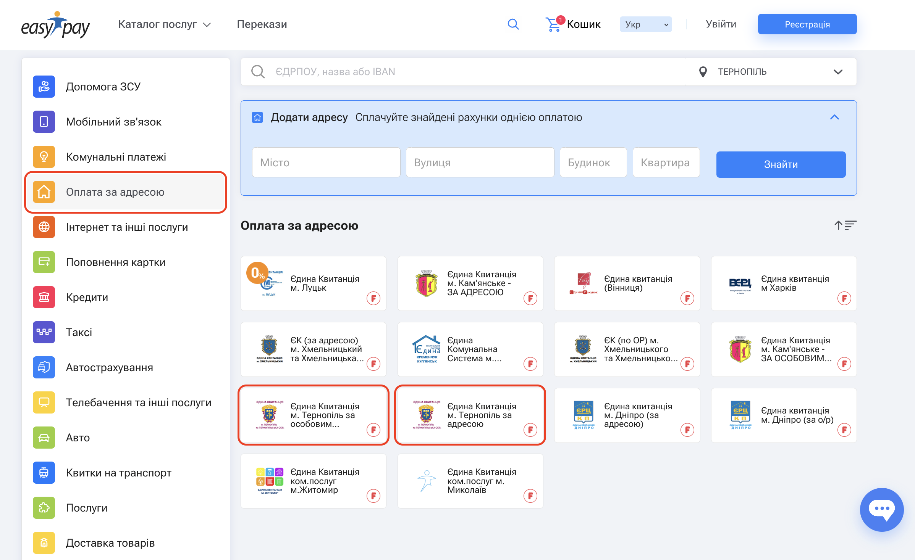Open Єдина Квитанція м. Тернопіль за адресою
The image size is (915, 560).
470,415
